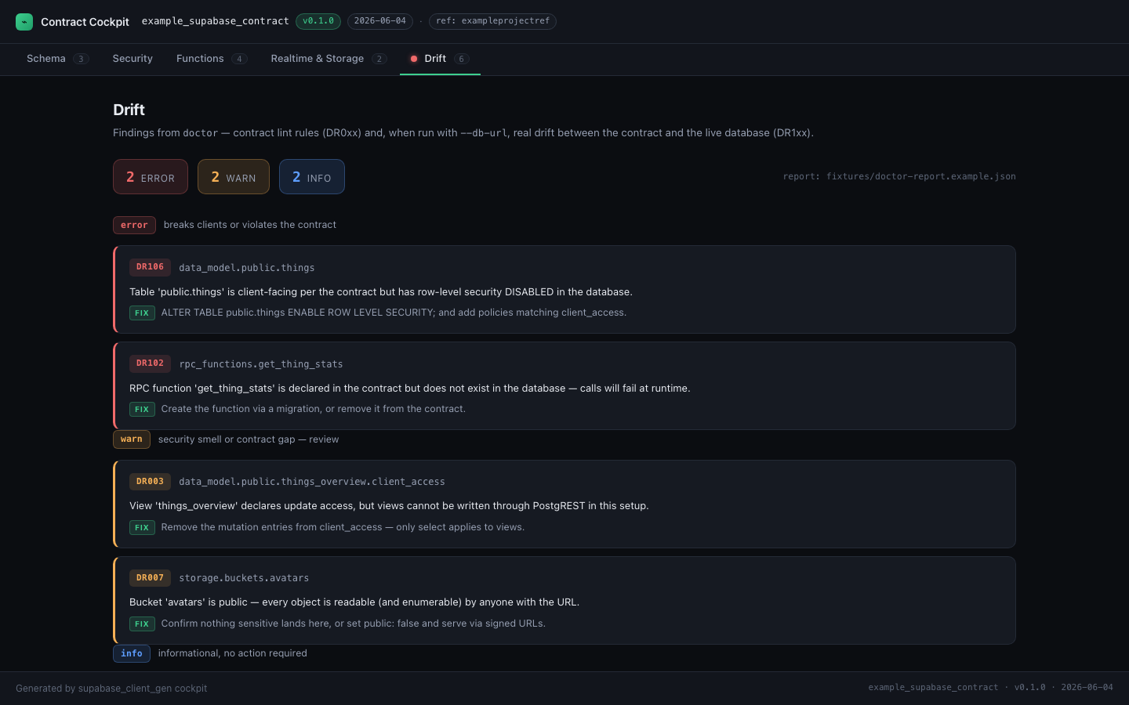This screenshot has height=705, width=1129.
Task: Open the Realtime & Storage tab
Action: [x=329, y=59]
